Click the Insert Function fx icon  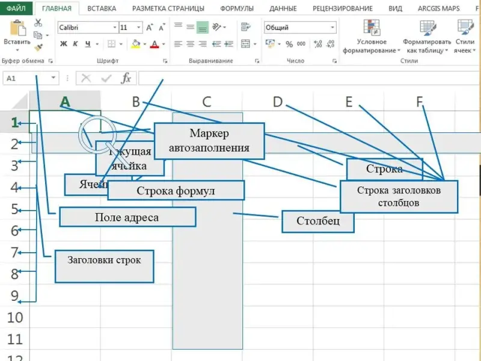(x=126, y=78)
